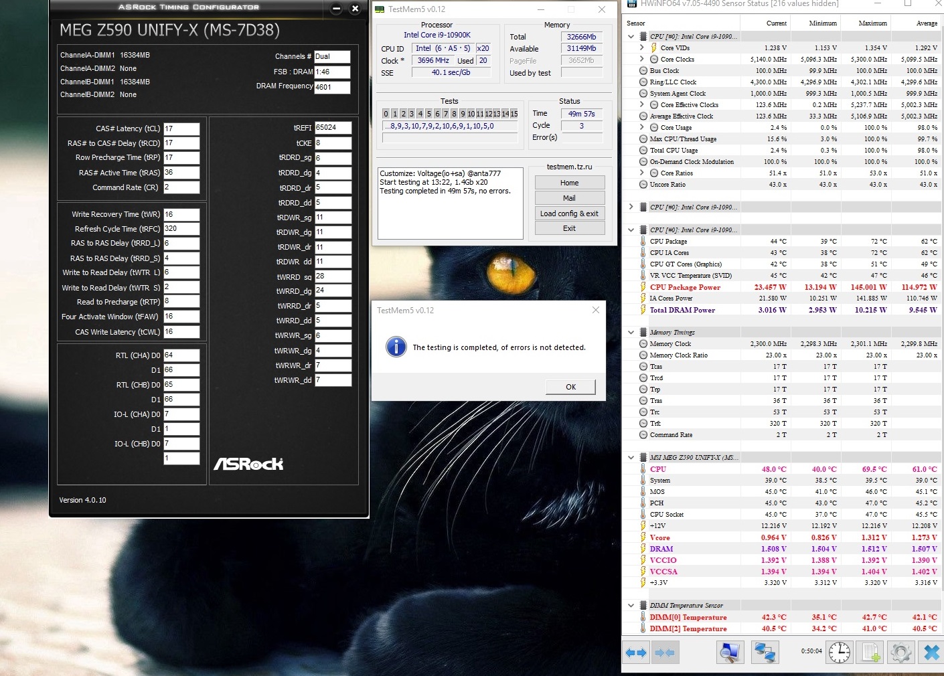Image resolution: width=944 pixels, height=676 pixels.
Task: Click HWiNFO's blue expand-columns arrows button
Action: click(636, 653)
